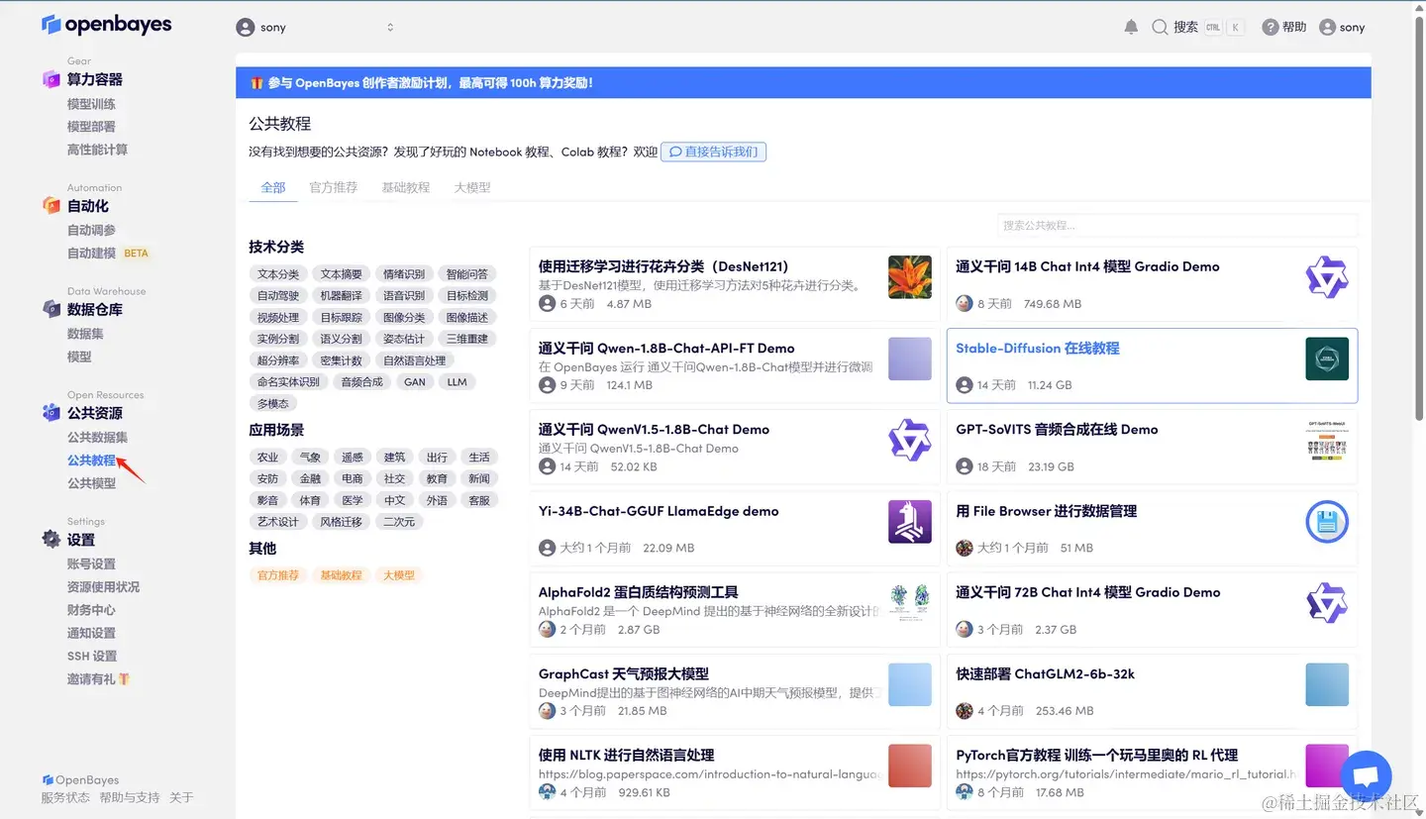Open 公共数据集 in sidebar
Image resolution: width=1426 pixels, height=819 pixels.
click(x=97, y=437)
